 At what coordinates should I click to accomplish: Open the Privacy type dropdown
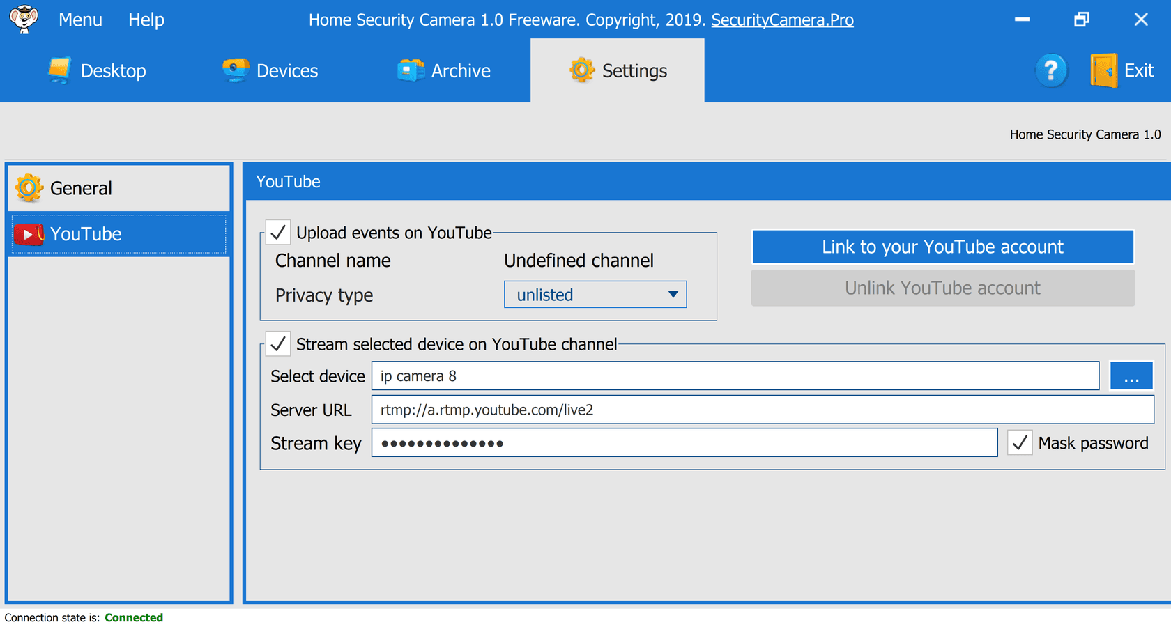pyautogui.click(x=595, y=295)
